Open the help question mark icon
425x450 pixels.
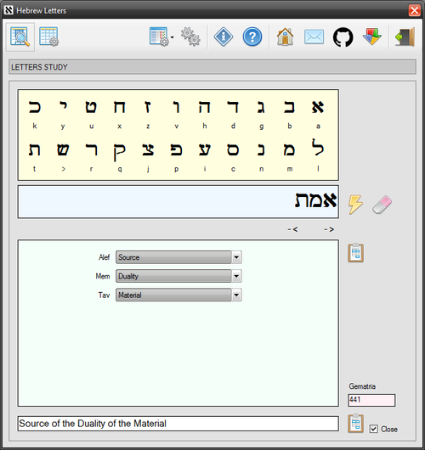click(252, 37)
